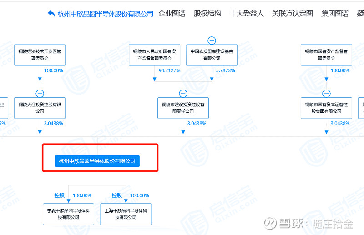Select node 宁夏中欣晶圆半导体科技有限公司
364x235 pixels.
pos(69,214)
